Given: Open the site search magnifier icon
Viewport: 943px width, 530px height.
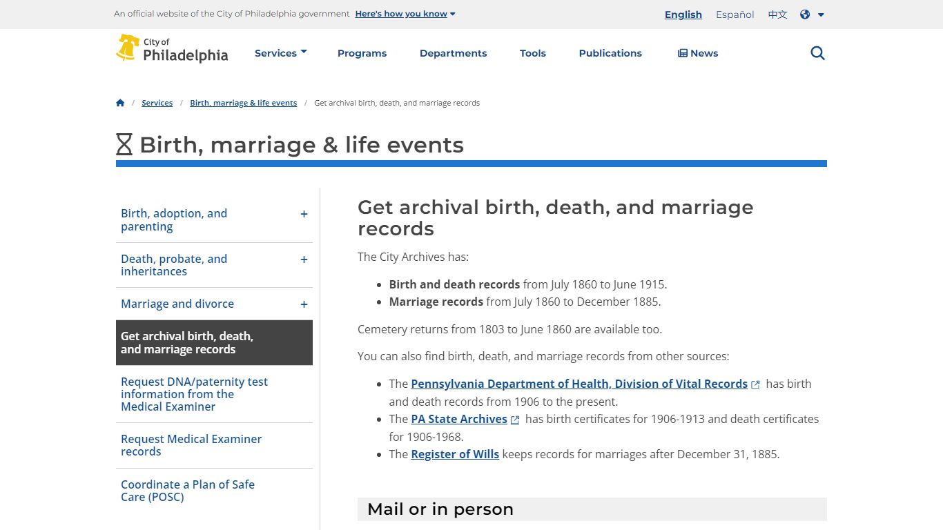Looking at the screenshot, I should point(817,53).
